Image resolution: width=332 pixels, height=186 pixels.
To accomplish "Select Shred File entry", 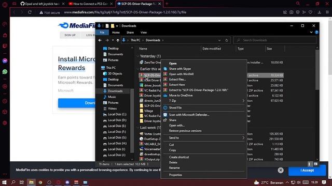I will [175, 108].
